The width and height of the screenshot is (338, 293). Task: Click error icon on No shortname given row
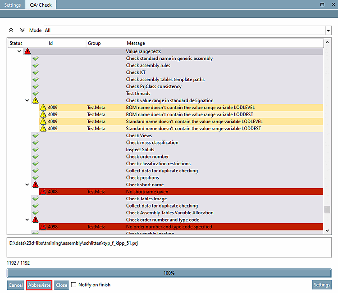coord(43,192)
